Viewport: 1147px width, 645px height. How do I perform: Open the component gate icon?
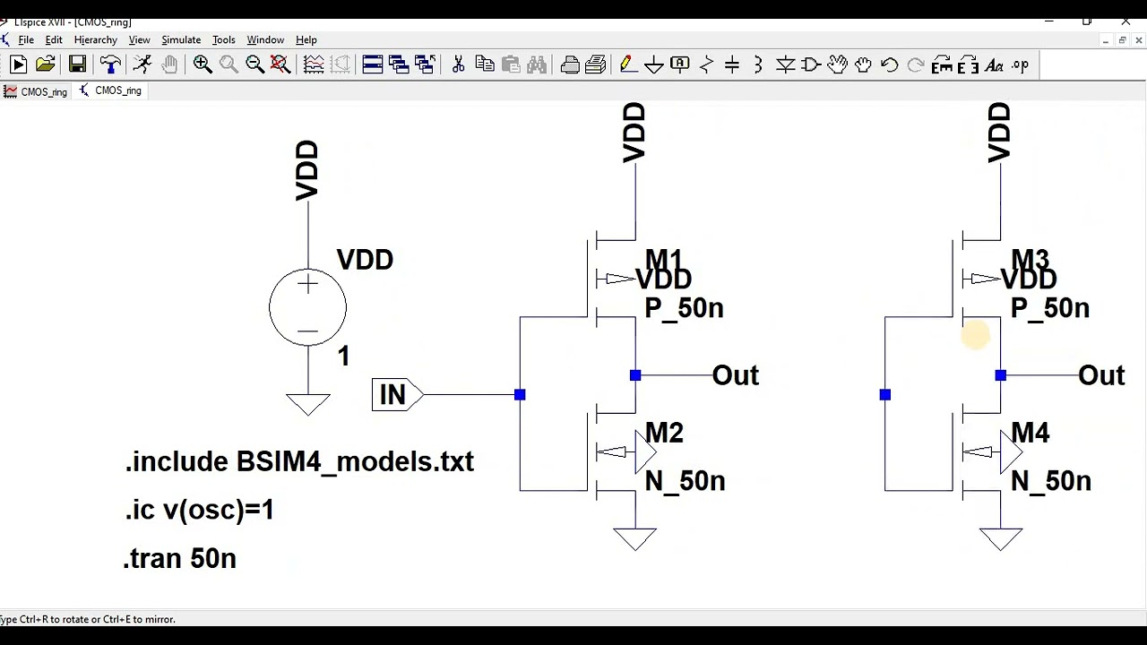[811, 64]
